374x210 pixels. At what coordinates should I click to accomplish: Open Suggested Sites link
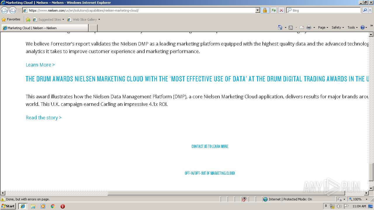coord(48,20)
